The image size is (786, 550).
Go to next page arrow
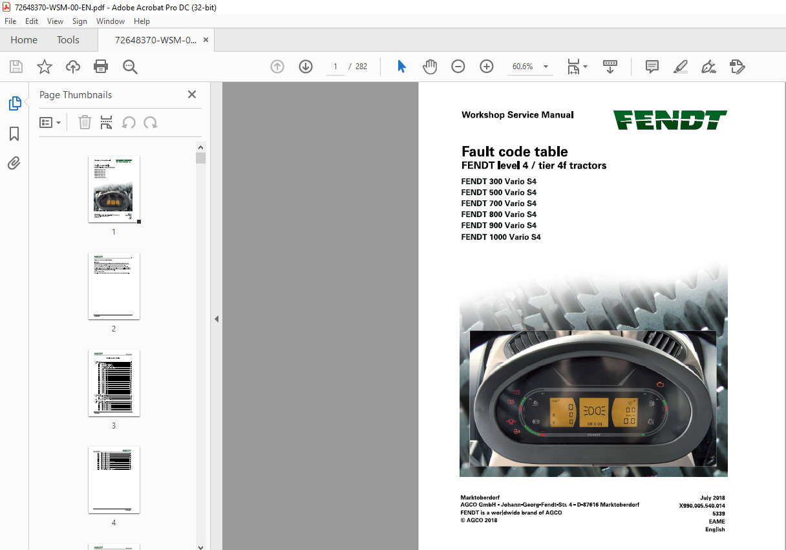coord(306,67)
